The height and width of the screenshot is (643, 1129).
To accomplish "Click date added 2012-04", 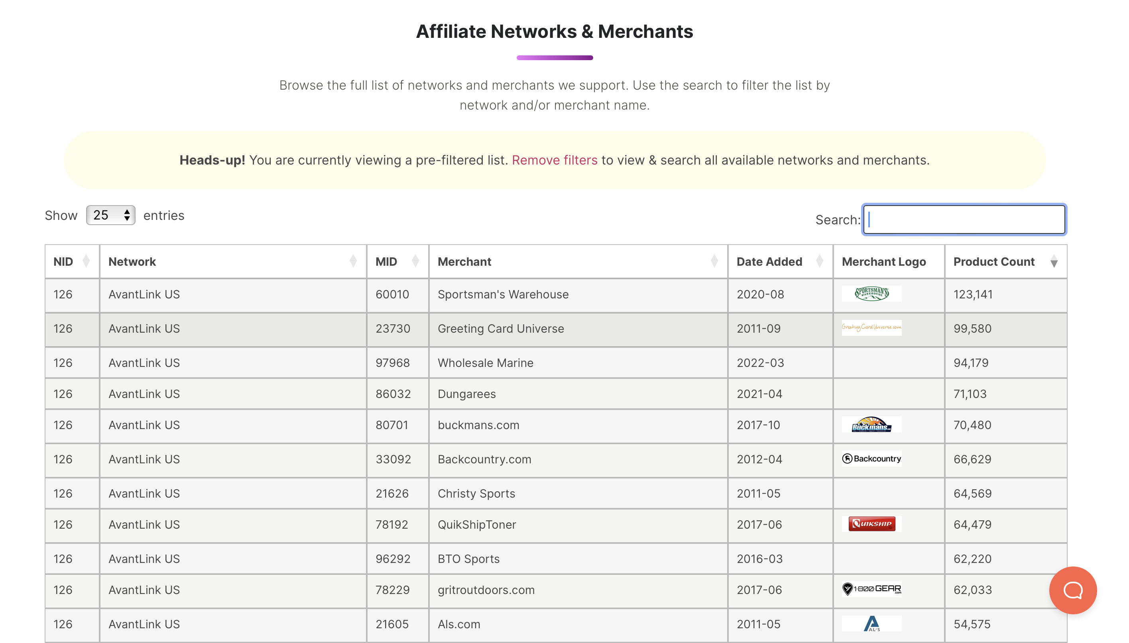I will (x=759, y=459).
